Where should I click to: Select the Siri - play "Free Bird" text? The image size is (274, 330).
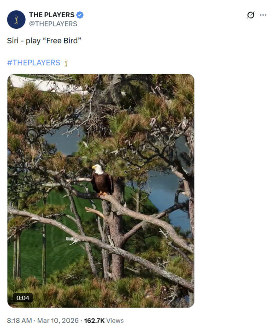click(44, 41)
